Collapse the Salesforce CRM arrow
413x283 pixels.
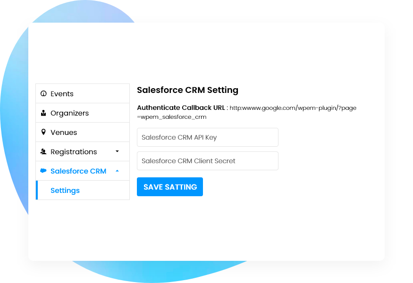[x=117, y=171]
